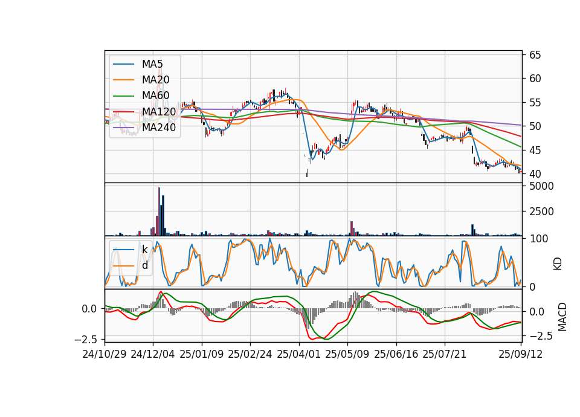Click the 25/09/12 date tick label
Viewport: 580px width, 417px height.
point(521,354)
